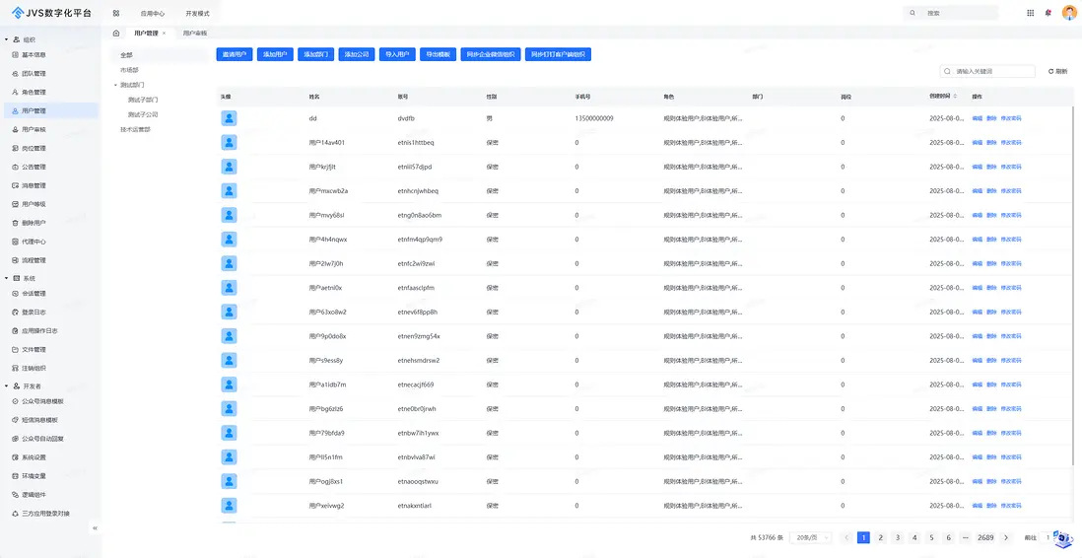Open 公众号消息模板 in the sidebar
Screen dimensions: 1082x558
point(42,401)
